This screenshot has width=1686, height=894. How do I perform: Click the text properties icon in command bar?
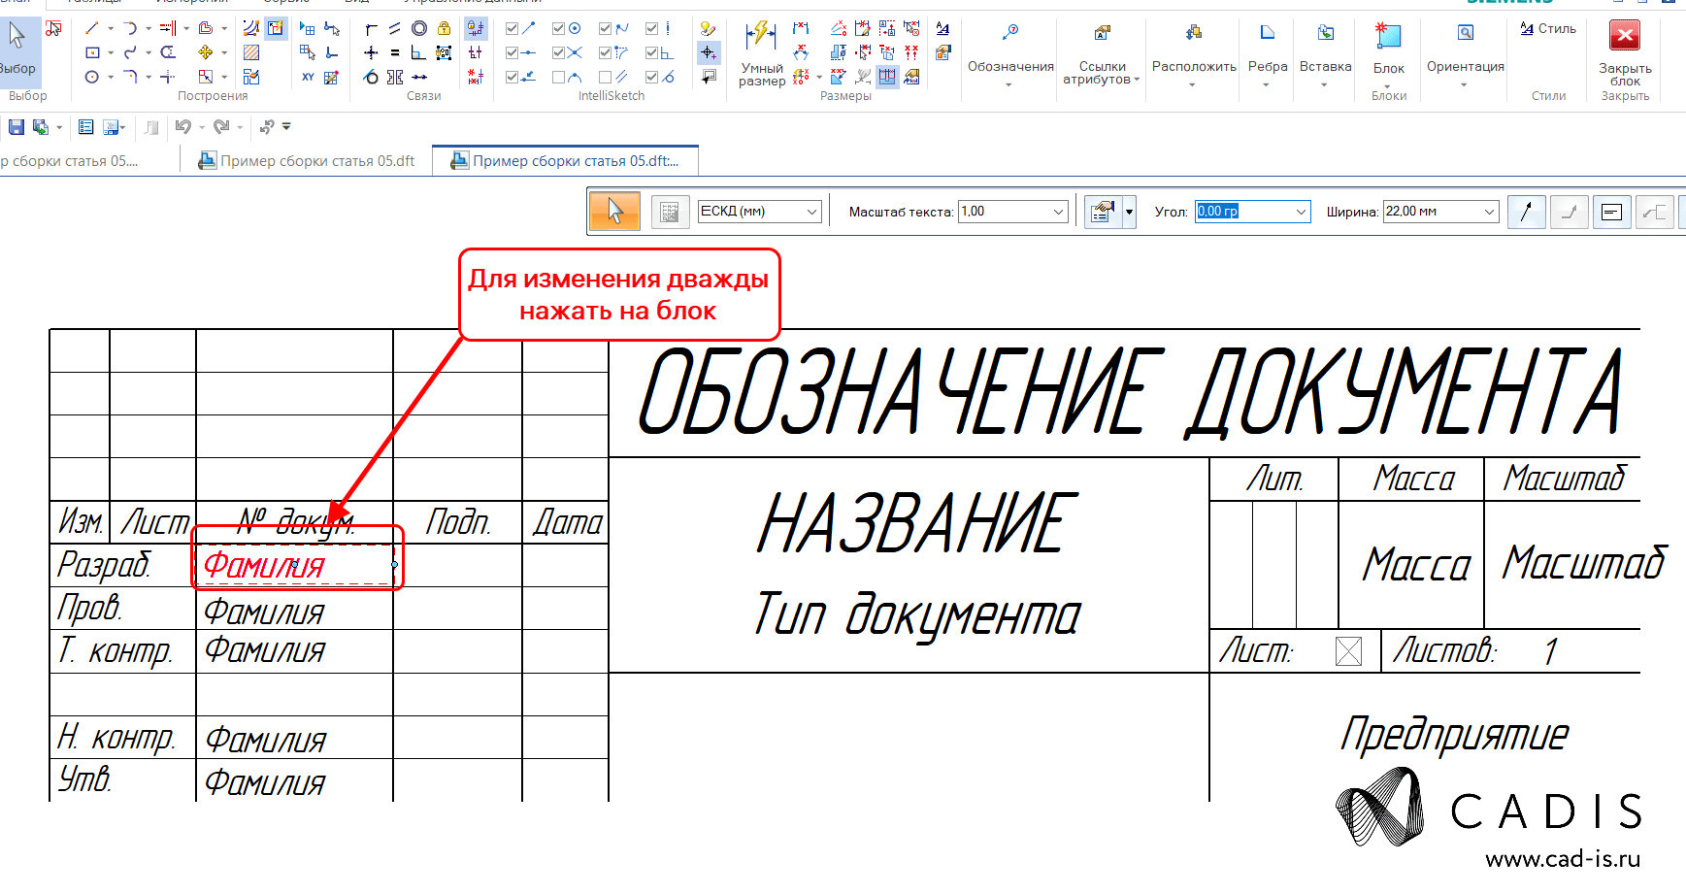(1102, 211)
